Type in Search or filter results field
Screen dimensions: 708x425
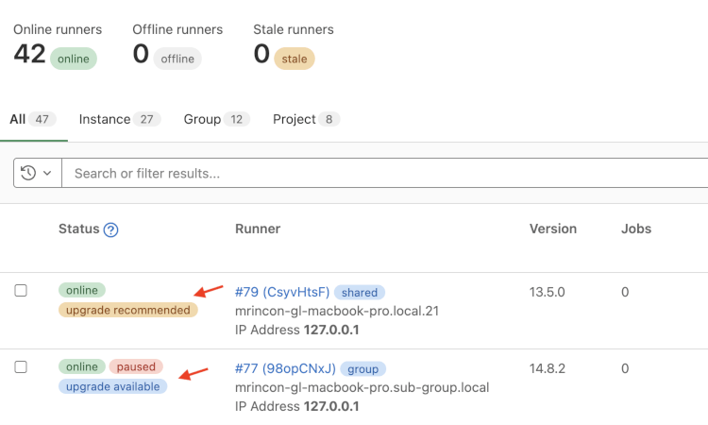click(x=378, y=173)
